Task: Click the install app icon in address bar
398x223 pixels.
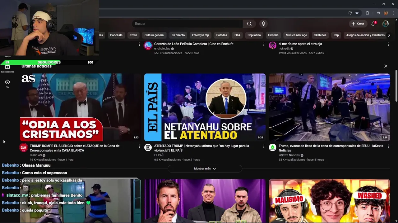Action: coord(350,13)
